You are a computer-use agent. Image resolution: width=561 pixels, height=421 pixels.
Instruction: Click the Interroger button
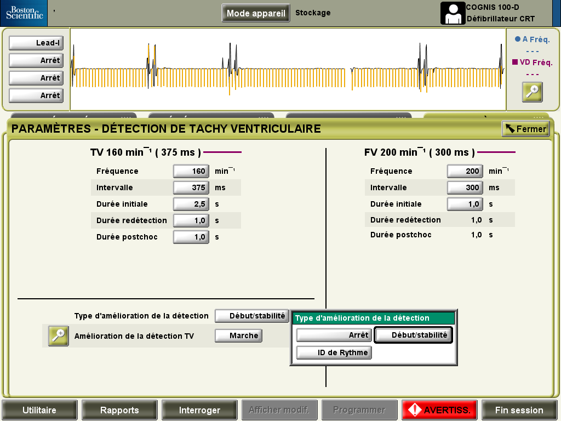click(199, 410)
